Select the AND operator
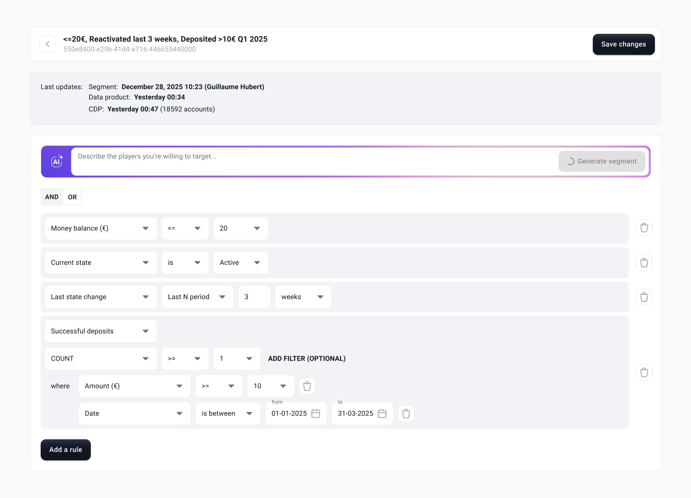691x498 pixels. 52,197
